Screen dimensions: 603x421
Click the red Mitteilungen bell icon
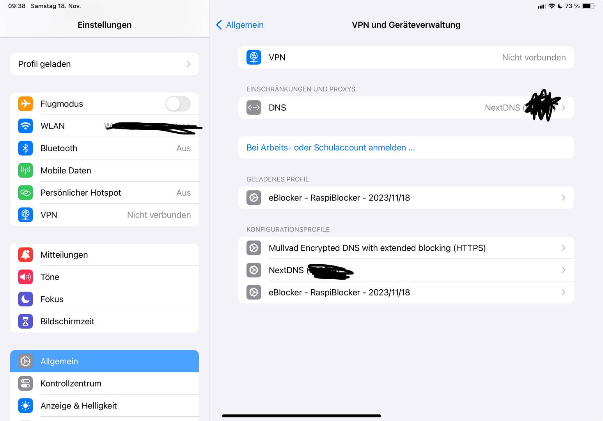point(25,255)
